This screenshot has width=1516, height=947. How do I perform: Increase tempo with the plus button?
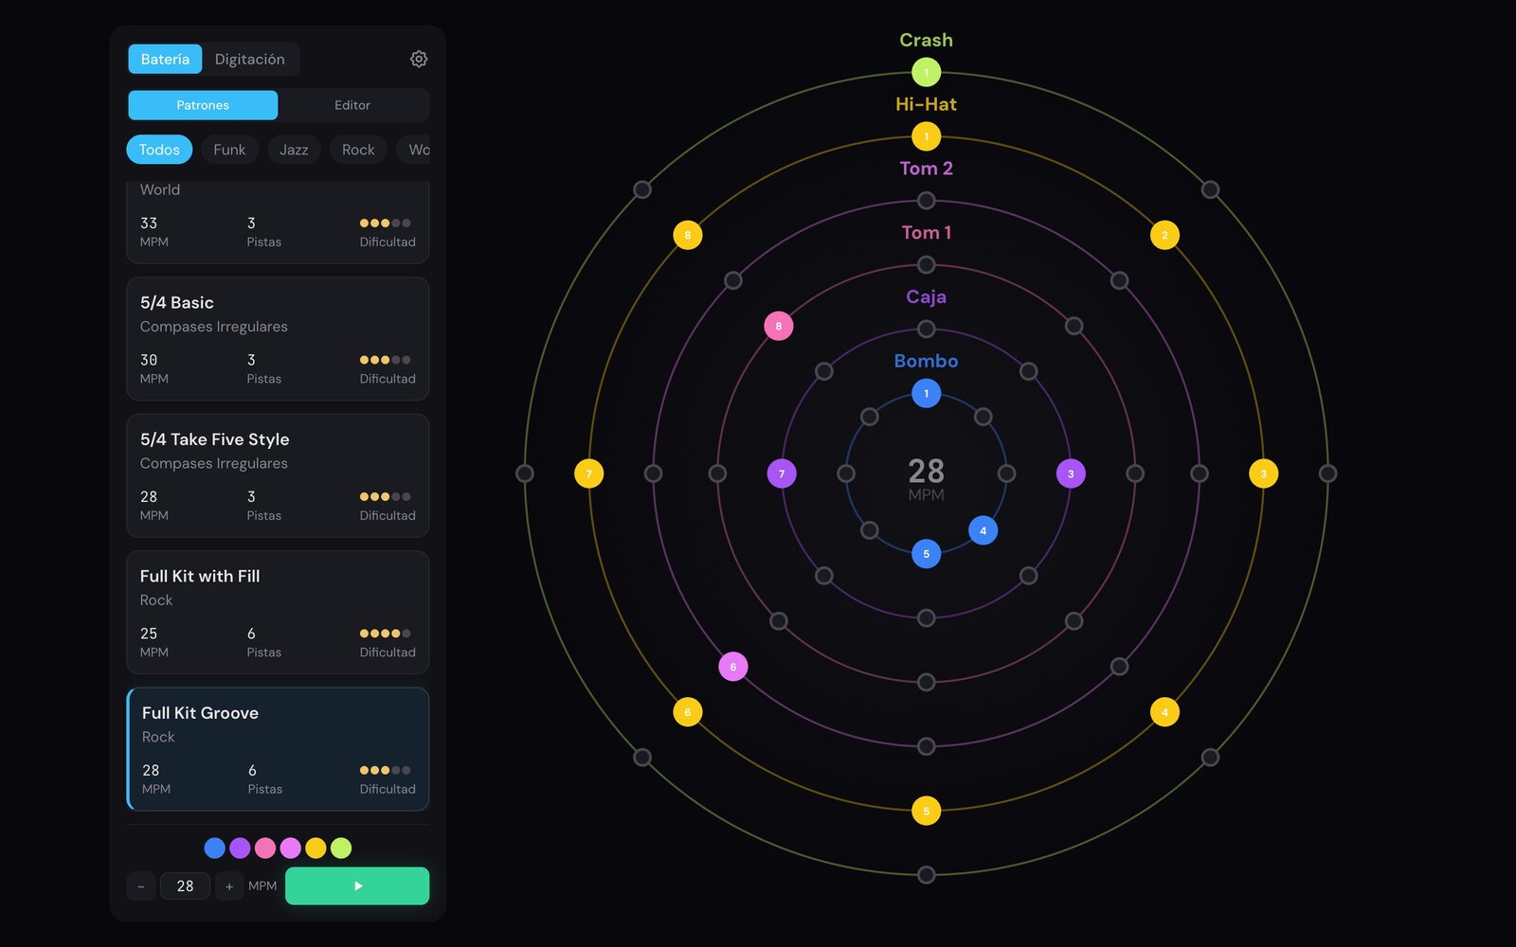coord(229,886)
